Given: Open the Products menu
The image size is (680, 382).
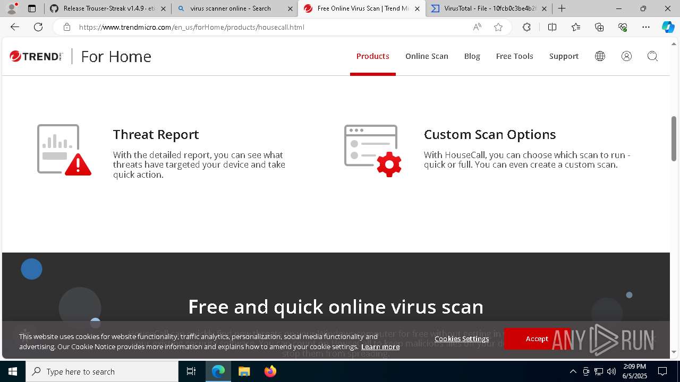Looking at the screenshot, I should coord(372,56).
